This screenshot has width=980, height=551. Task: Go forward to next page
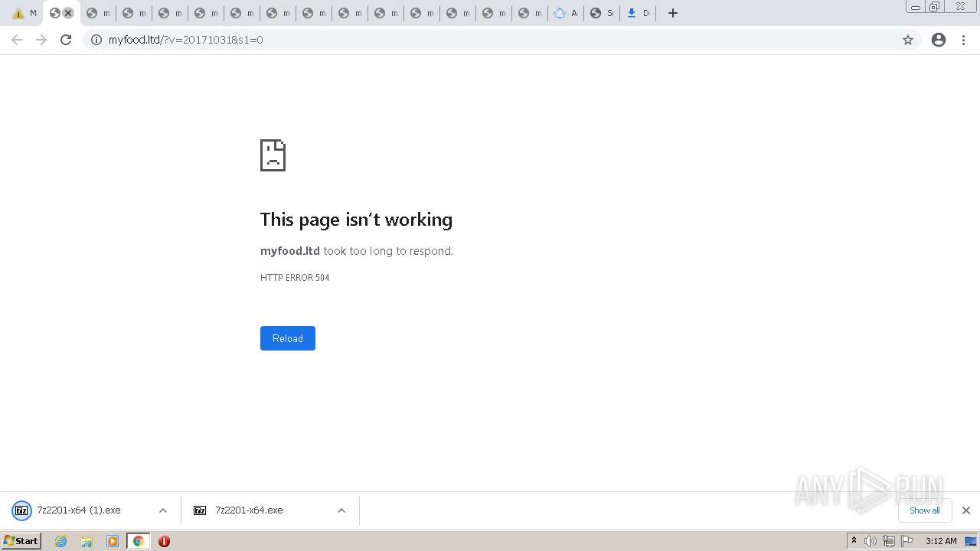click(41, 40)
